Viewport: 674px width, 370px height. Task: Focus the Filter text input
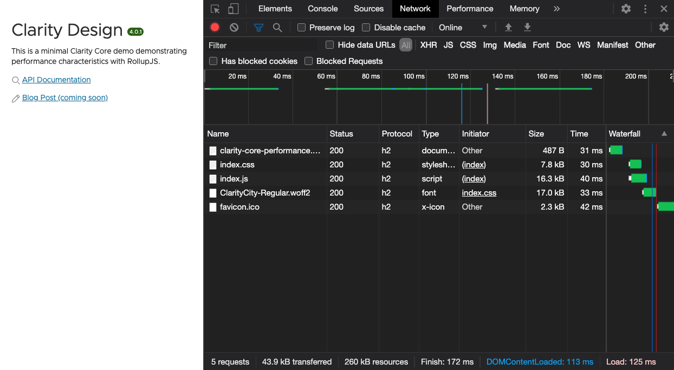262,45
